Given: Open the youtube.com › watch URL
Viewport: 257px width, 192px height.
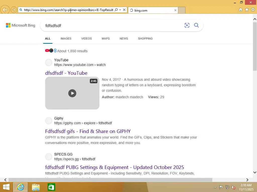Looking at the screenshot, I should [80, 65].
